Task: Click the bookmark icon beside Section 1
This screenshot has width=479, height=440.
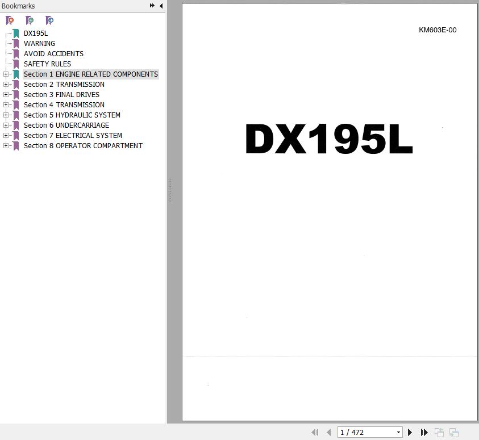Action: (16, 74)
